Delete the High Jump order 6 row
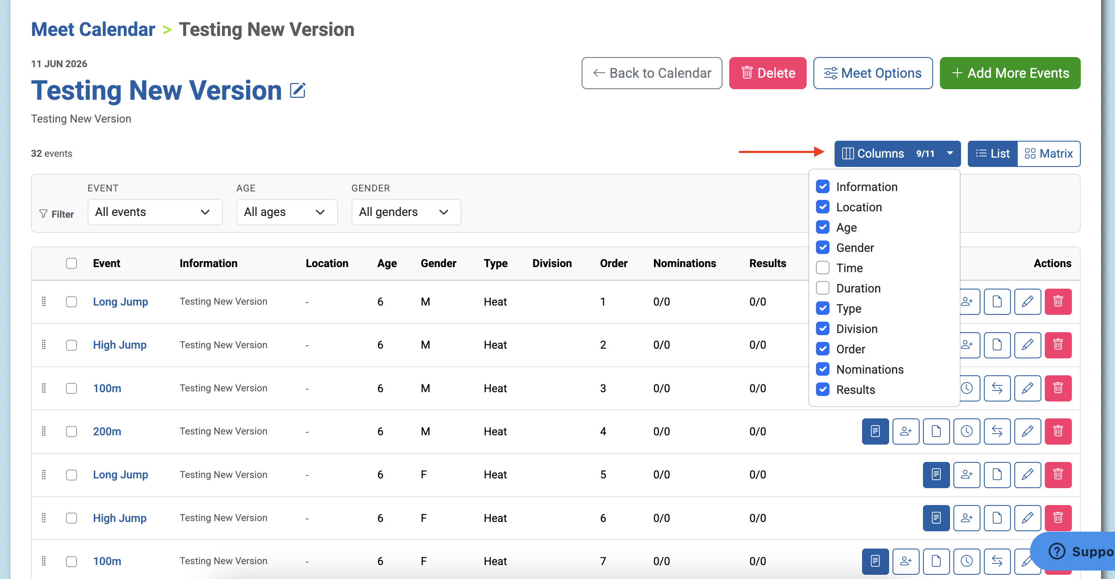The height and width of the screenshot is (579, 1115). pos(1058,518)
